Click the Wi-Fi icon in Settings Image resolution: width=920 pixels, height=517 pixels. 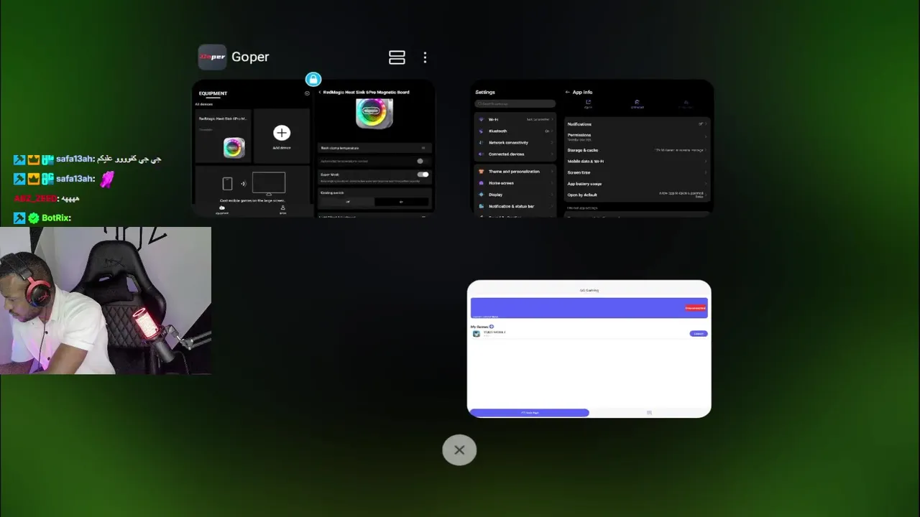tap(481, 119)
